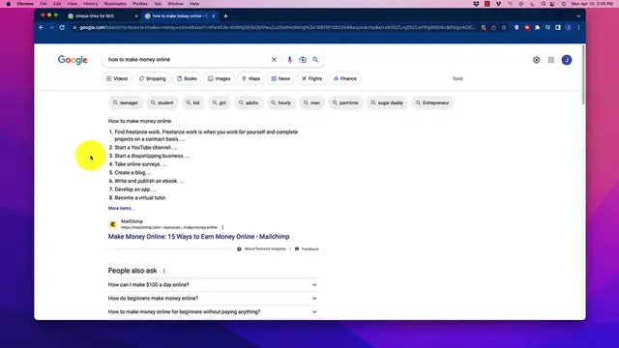The height and width of the screenshot is (348, 619).
Task: Expand 'How to make money online for beginners' question
Action: tap(213, 311)
